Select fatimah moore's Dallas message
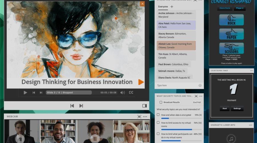This screenshot has width=257, height=143. (x=172, y=71)
